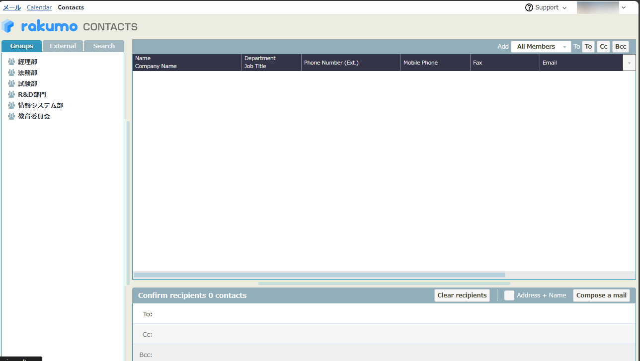The width and height of the screenshot is (640, 361).
Task: Click the contacts table horizontal scrollbar
Action: click(320, 275)
